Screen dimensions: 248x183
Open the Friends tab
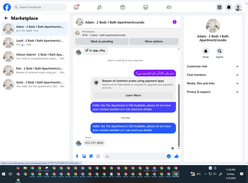click(x=99, y=7)
